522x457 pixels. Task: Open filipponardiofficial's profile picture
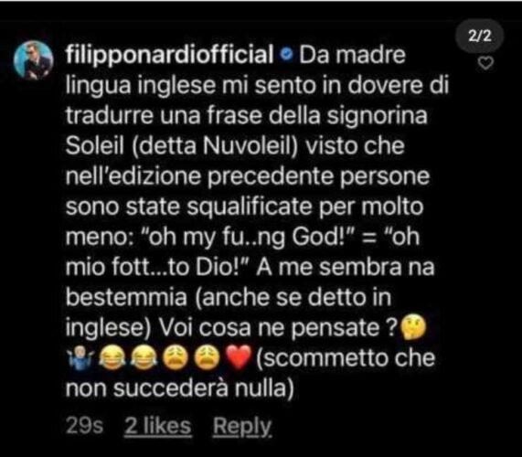[x=33, y=60]
